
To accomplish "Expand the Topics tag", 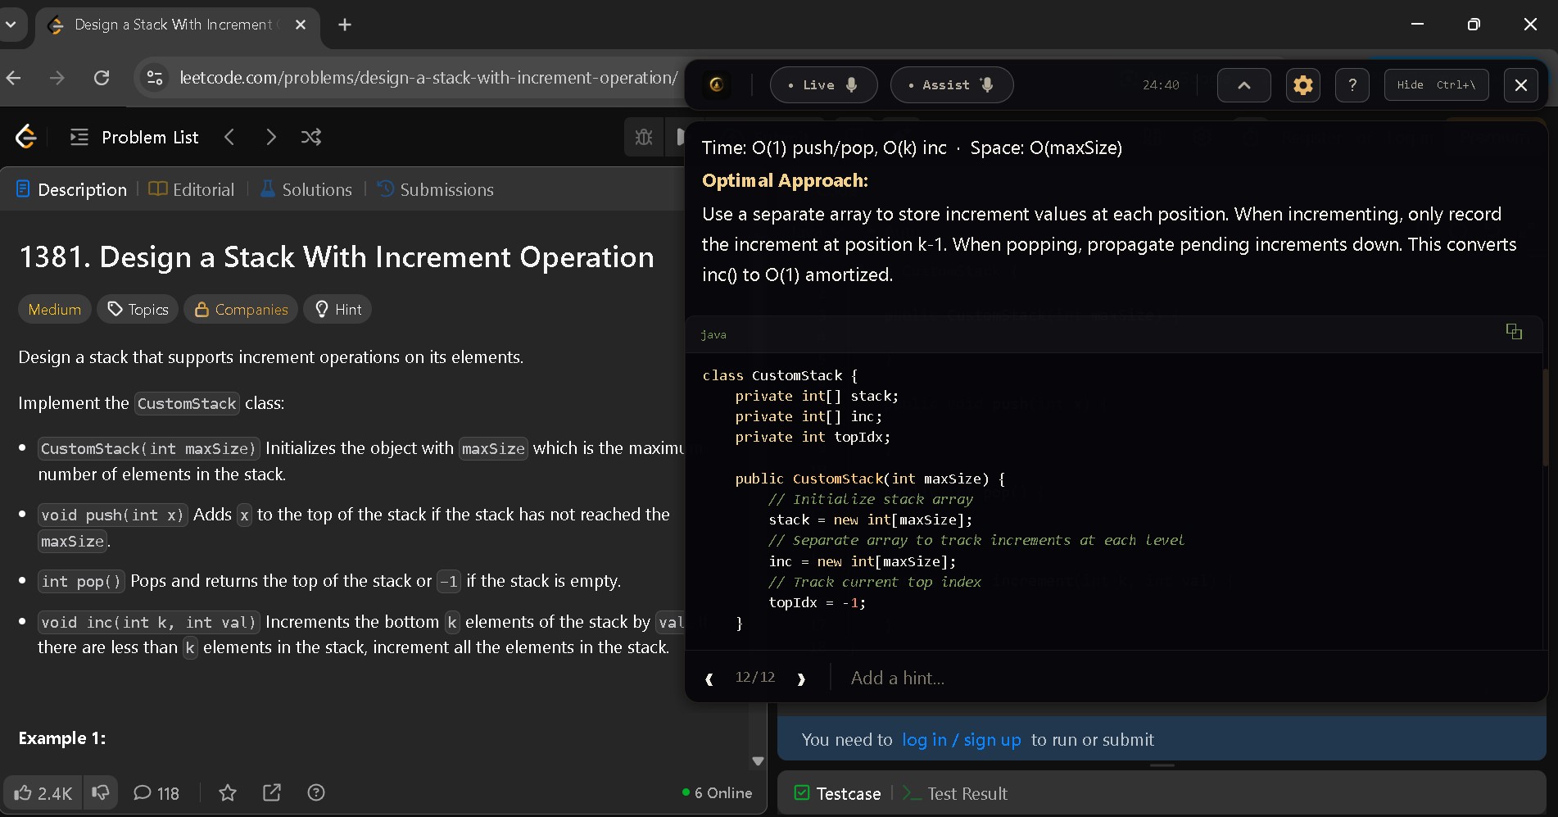I will point(138,309).
